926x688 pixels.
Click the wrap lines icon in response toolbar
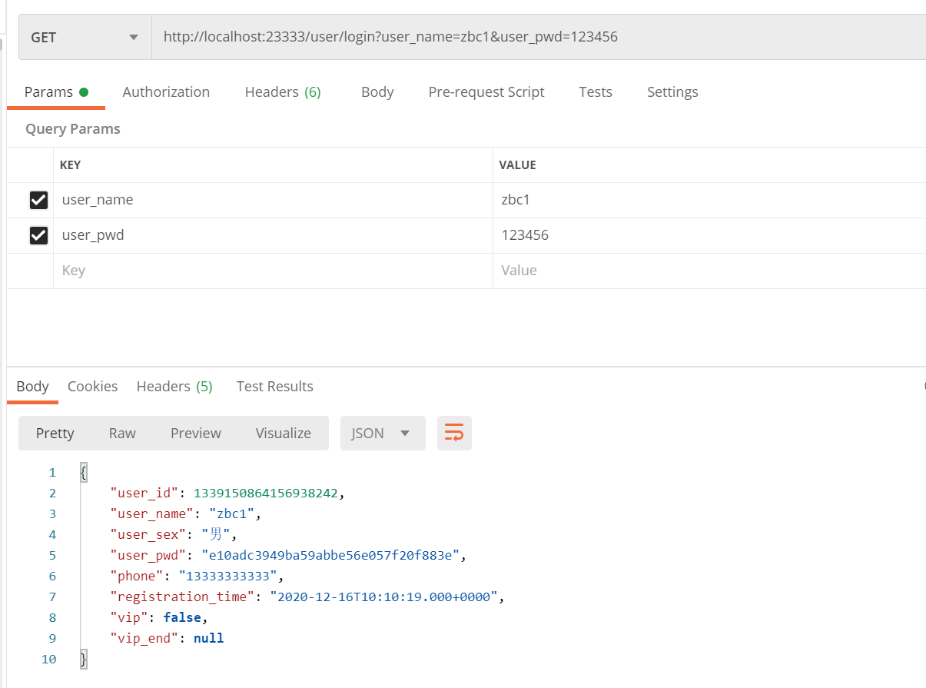(454, 434)
